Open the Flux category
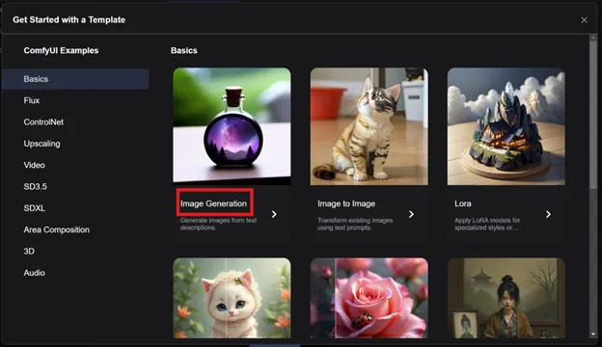Viewport: 602px width, 347px height. coord(32,100)
